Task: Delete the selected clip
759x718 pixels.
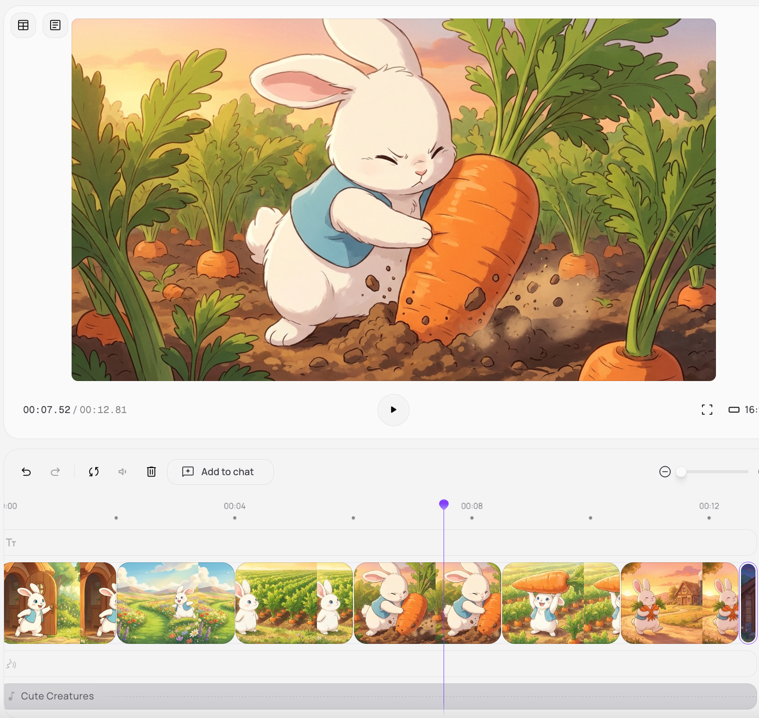Action: 151,472
